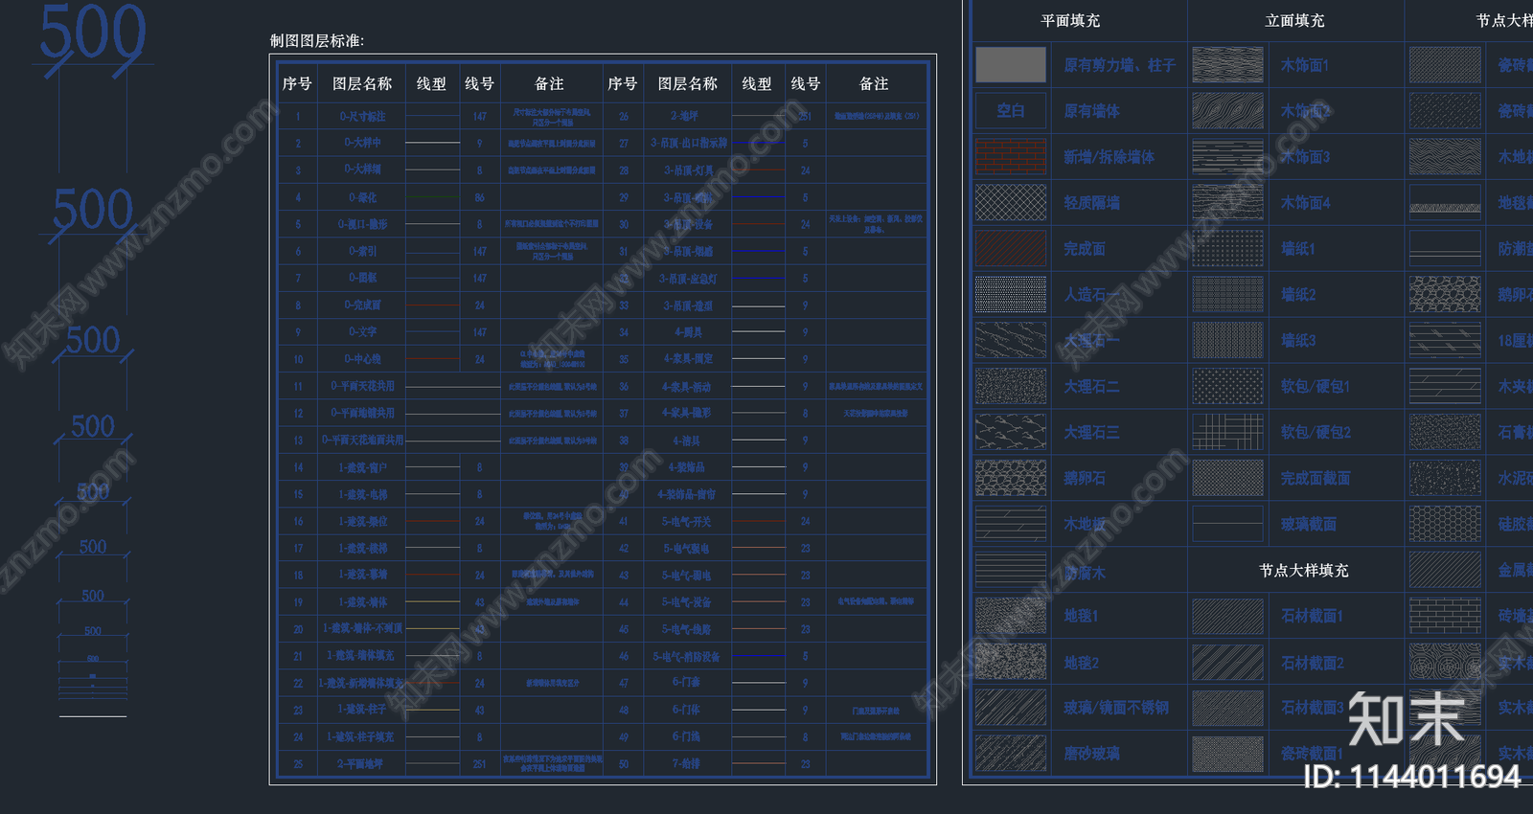The image size is (1533, 814).
Task: Select the 瓷砖截面1 hatch swatch
Action: click(1227, 754)
